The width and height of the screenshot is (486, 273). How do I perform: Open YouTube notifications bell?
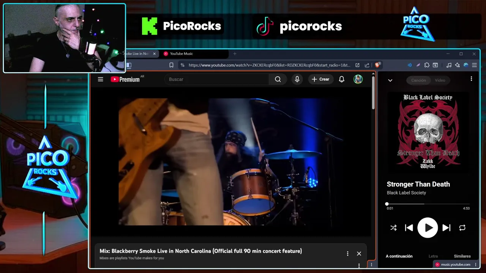342,79
